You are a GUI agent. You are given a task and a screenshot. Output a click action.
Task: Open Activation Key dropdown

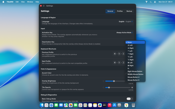point(125,33)
